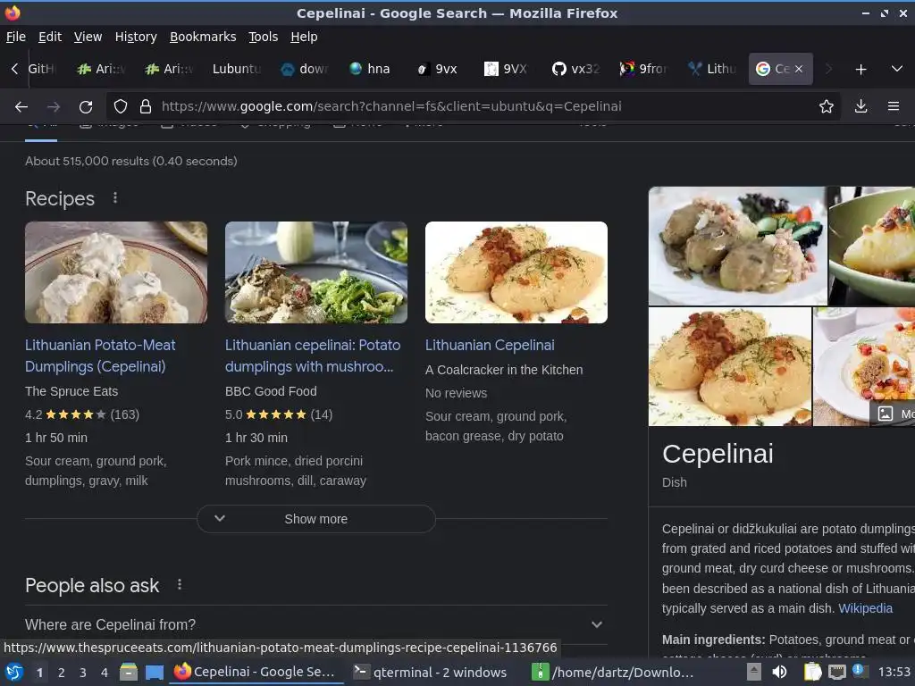
Task: Click the Firefox logo in title bar
Action: click(13, 13)
